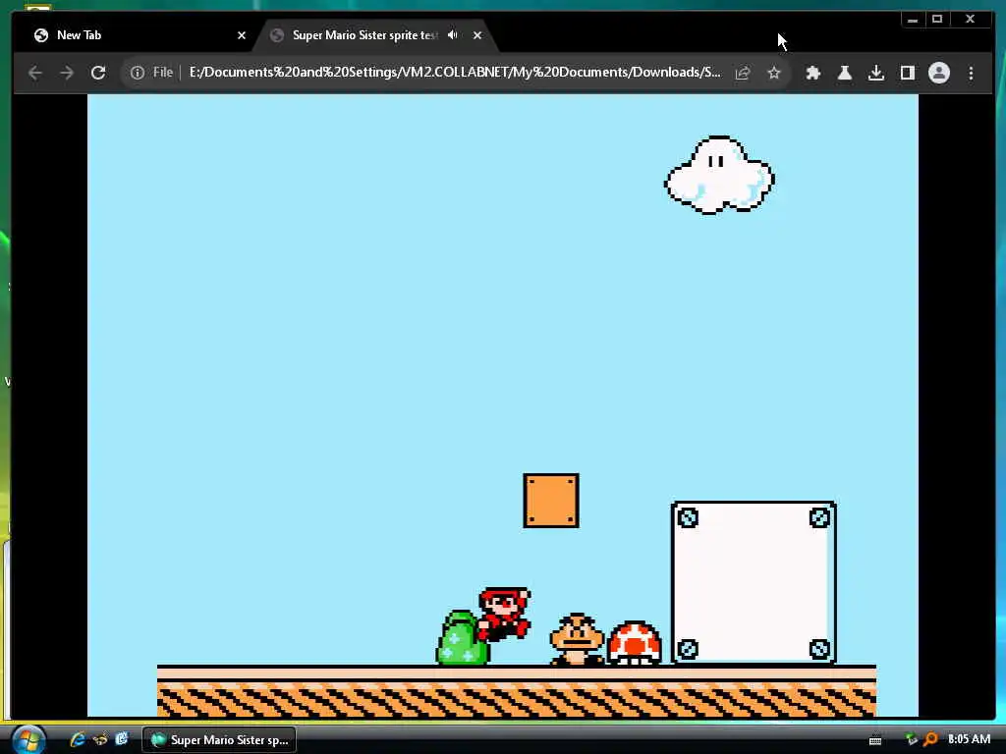This screenshot has height=754, width=1006.
Task: Mute the tab via speaker icon
Action: click(x=453, y=35)
